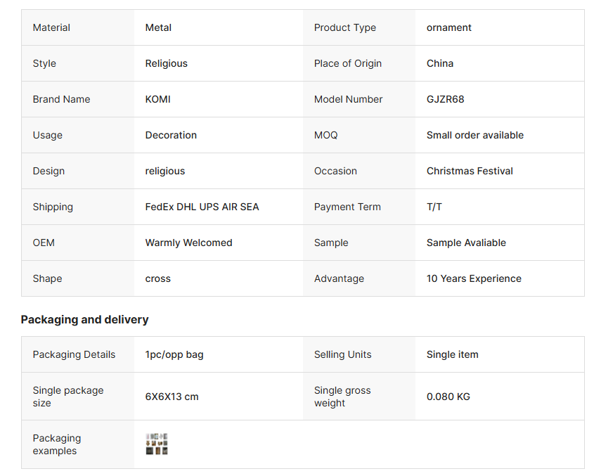The width and height of the screenshot is (594, 476).
Task: Select the Metal material value
Action: coord(158,27)
